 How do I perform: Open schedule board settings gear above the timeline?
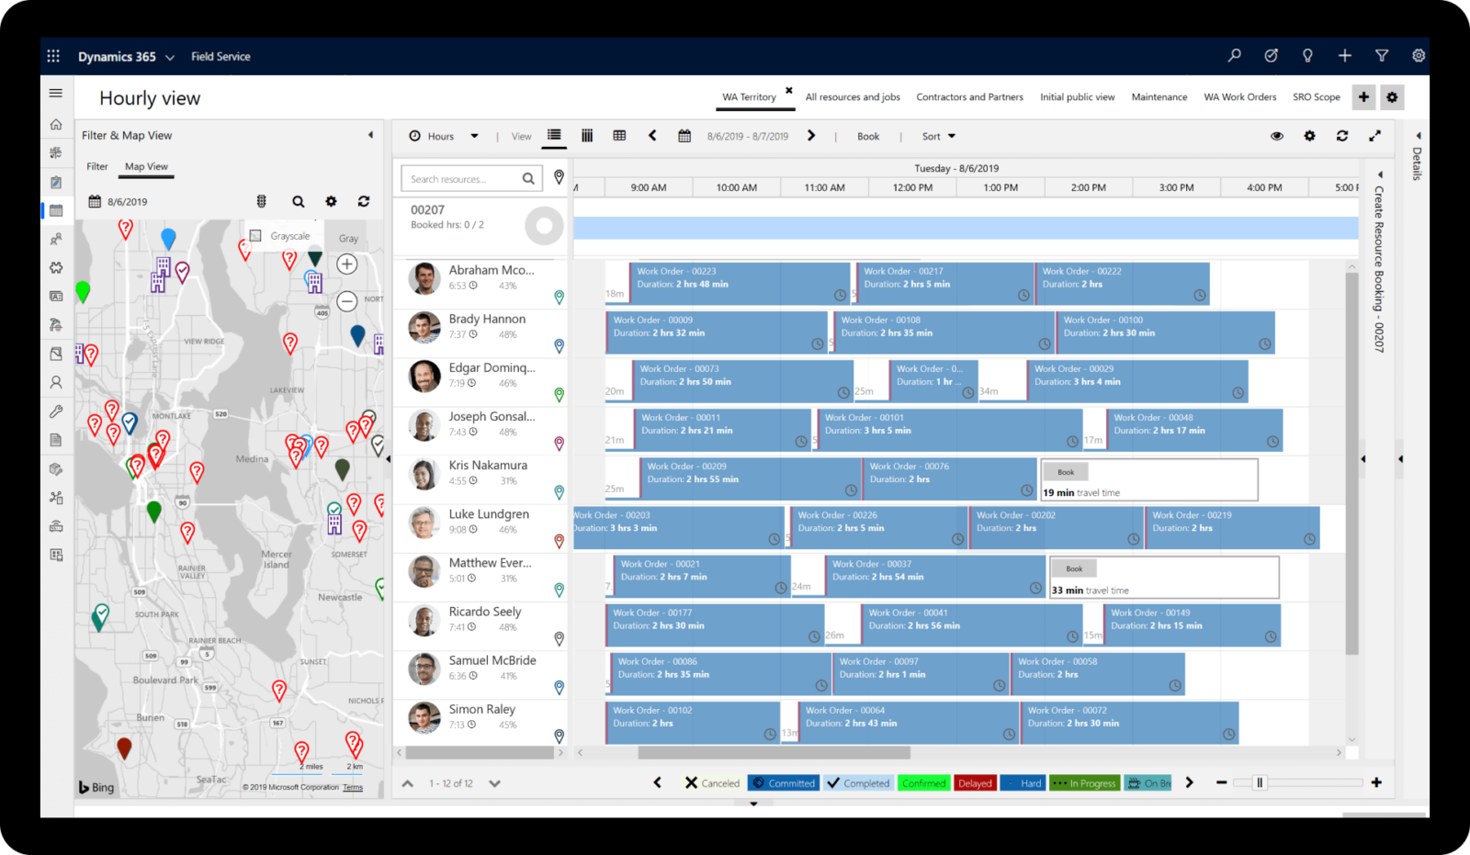point(1309,135)
